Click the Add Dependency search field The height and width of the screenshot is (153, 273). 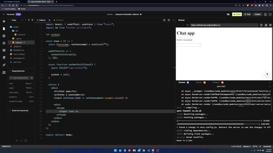coord(19,78)
